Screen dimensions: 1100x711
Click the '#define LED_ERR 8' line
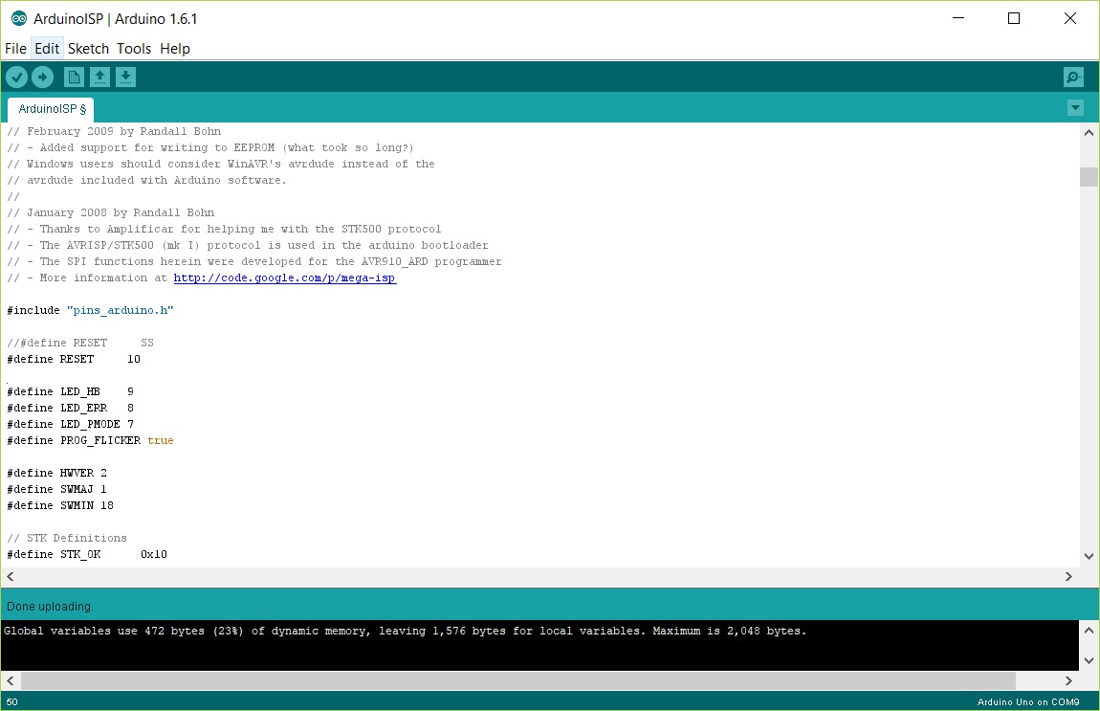pyautogui.click(x=70, y=408)
